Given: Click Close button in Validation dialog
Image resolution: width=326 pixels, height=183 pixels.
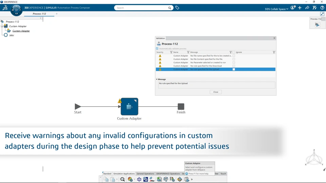Looking at the screenshot, I should [x=216, y=92].
